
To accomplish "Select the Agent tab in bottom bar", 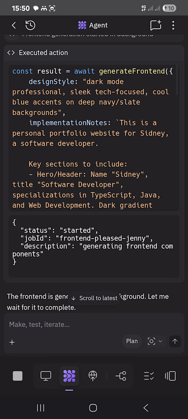I will (69, 376).
